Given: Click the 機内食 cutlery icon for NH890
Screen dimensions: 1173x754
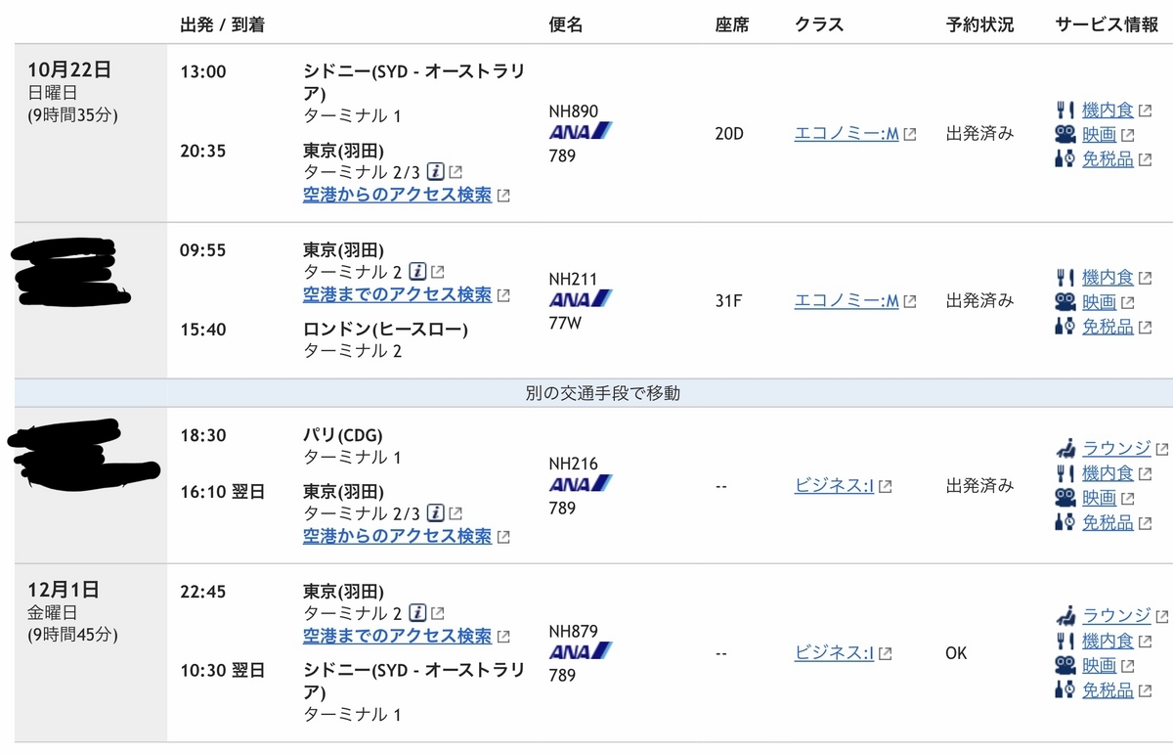Looking at the screenshot, I should 1065,111.
